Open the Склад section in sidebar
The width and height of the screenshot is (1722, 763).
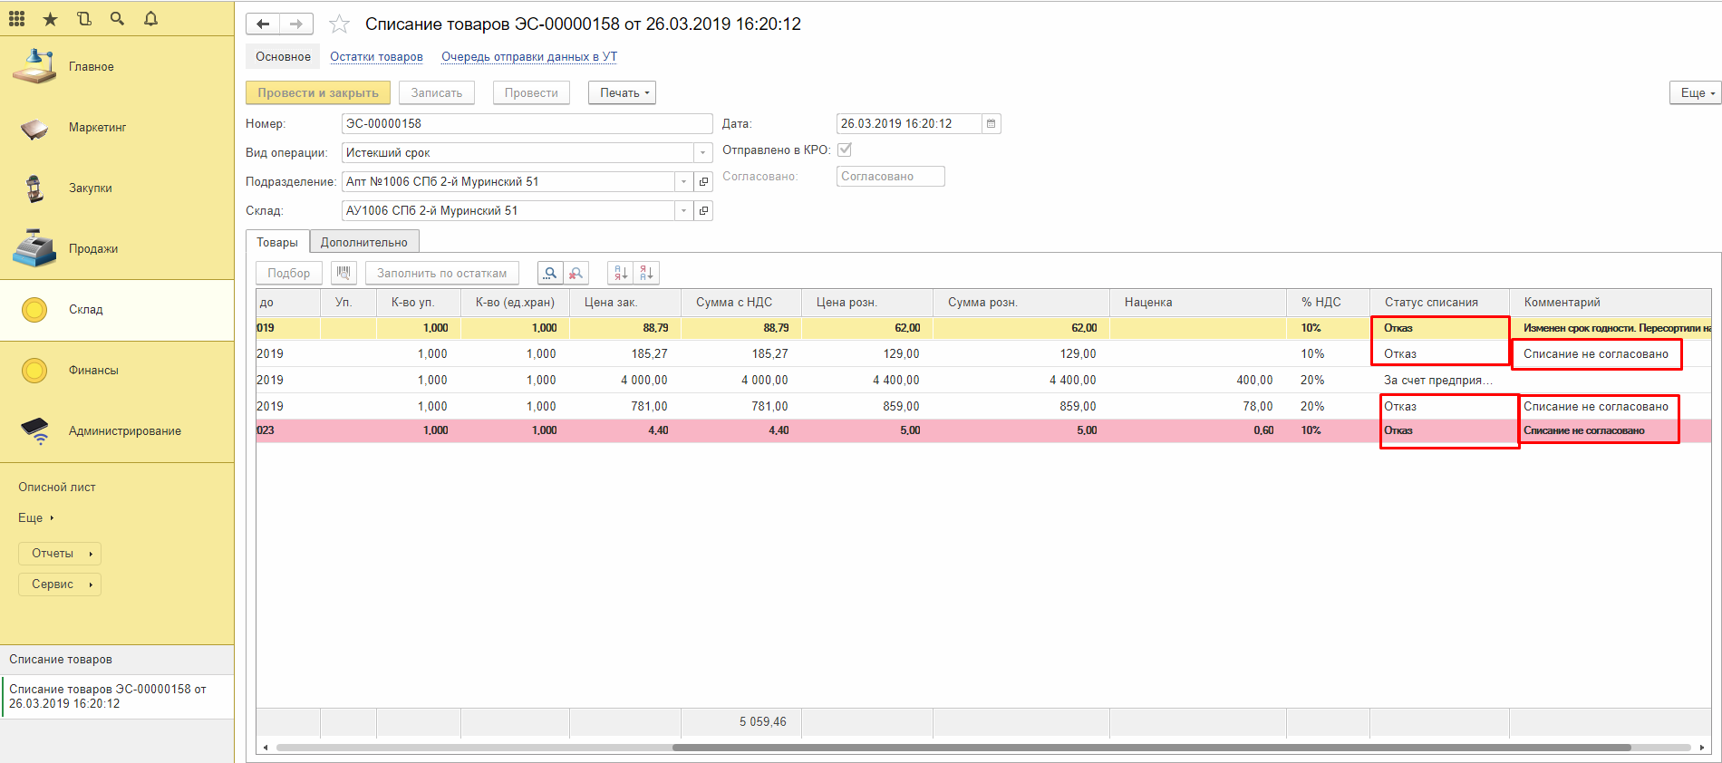(85, 310)
